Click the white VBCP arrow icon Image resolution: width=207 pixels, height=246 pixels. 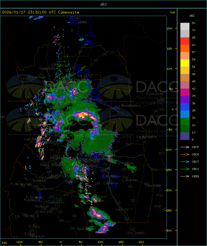click(x=185, y=147)
